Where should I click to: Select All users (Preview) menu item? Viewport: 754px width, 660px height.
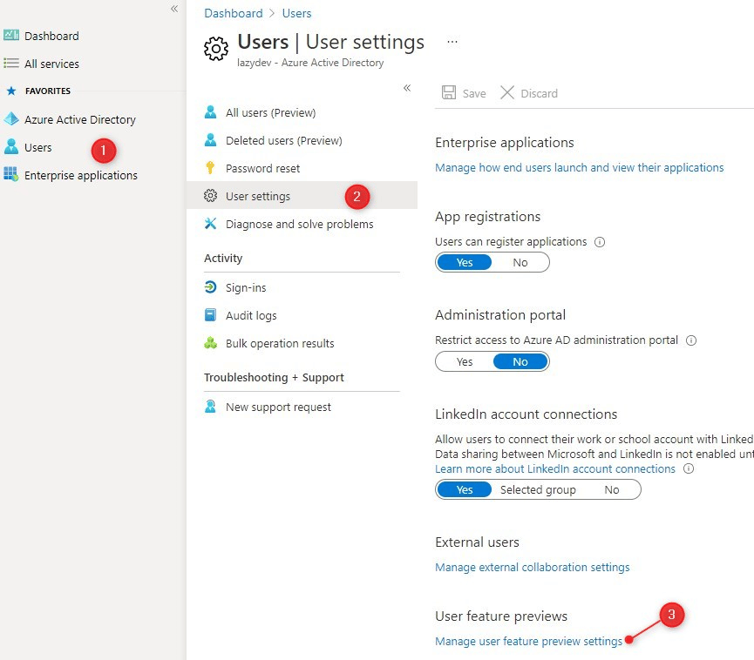[270, 112]
